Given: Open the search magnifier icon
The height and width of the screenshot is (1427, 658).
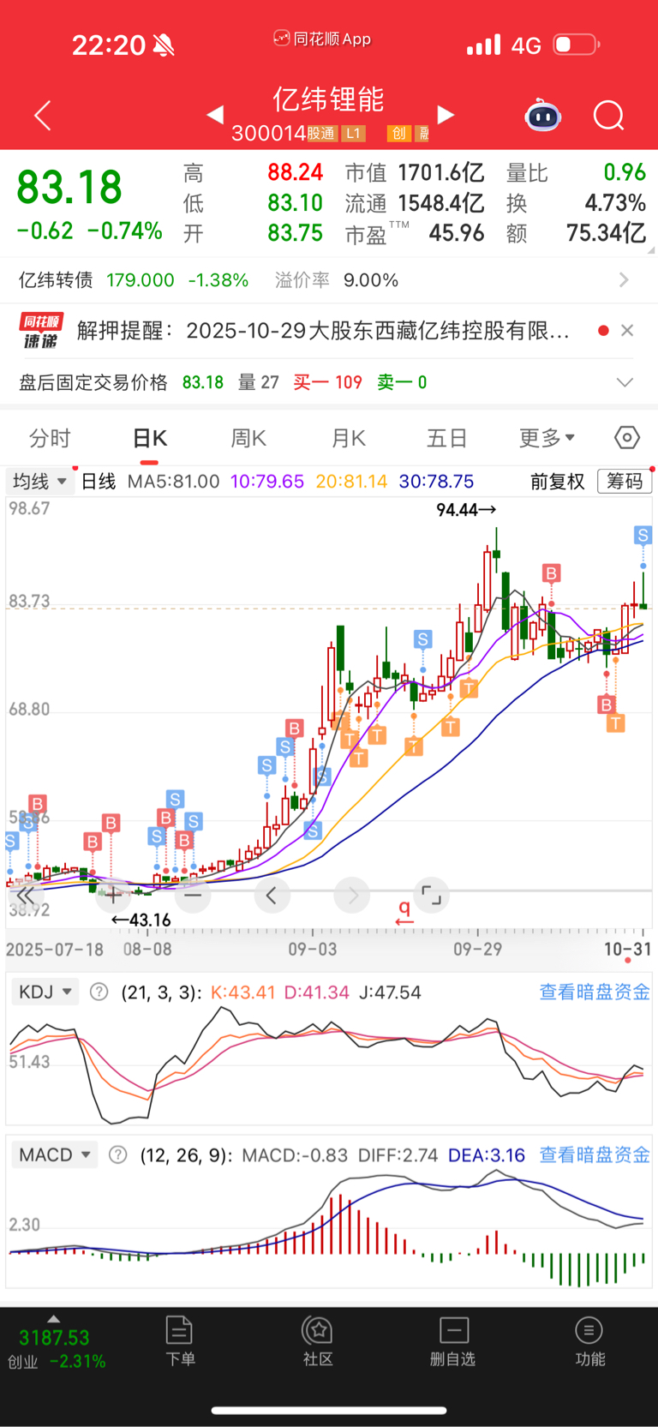Looking at the screenshot, I should point(609,115).
